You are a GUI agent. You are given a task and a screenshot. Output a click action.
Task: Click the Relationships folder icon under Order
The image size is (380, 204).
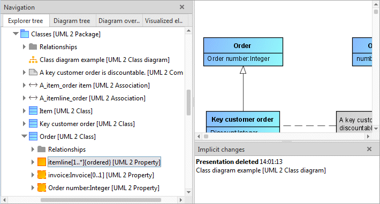[41, 149]
